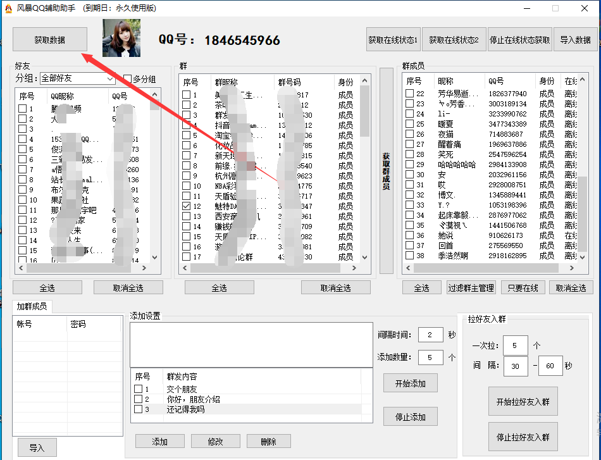Screen dimensions: 601x460
Task: Tick group row 9 checkbox
Action: click(x=186, y=175)
